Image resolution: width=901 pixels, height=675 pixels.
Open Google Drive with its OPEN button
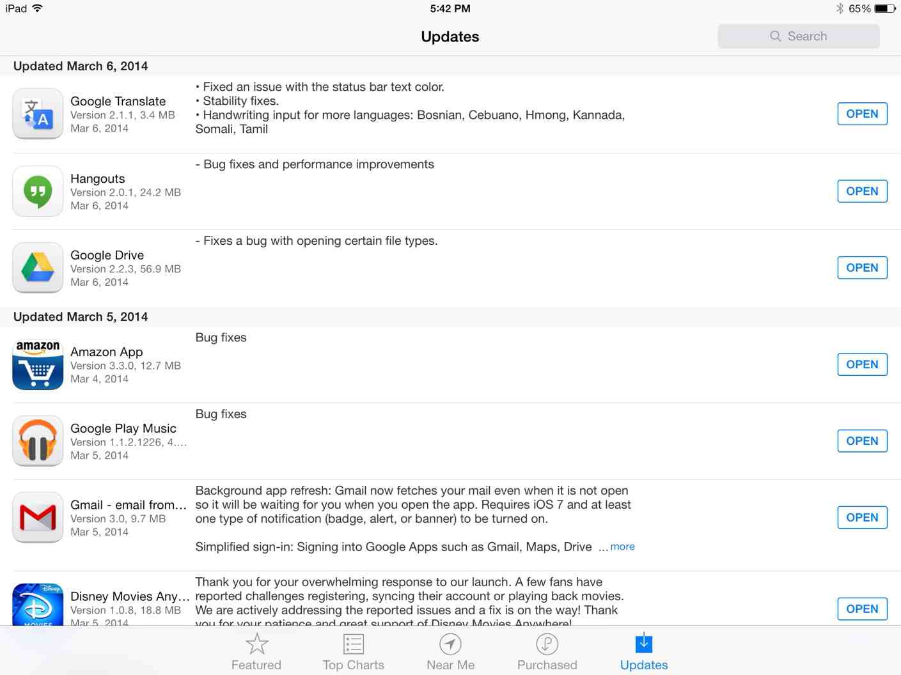click(862, 268)
